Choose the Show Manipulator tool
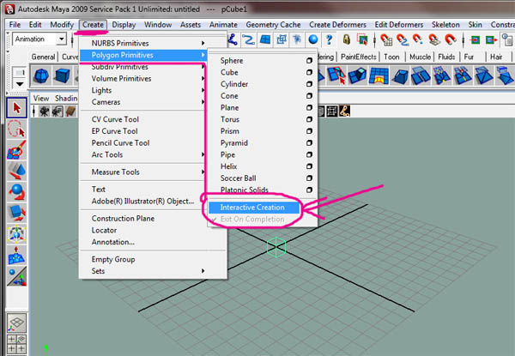The height and width of the screenshot is (356, 515). (x=16, y=276)
